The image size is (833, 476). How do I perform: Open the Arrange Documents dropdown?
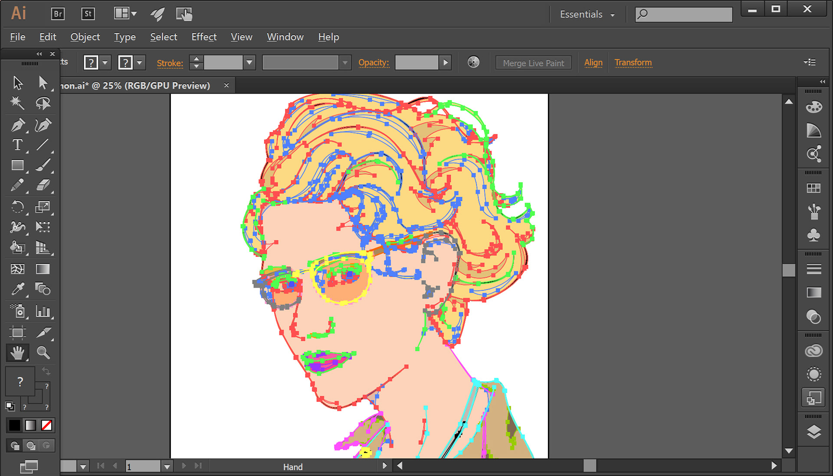coord(125,13)
